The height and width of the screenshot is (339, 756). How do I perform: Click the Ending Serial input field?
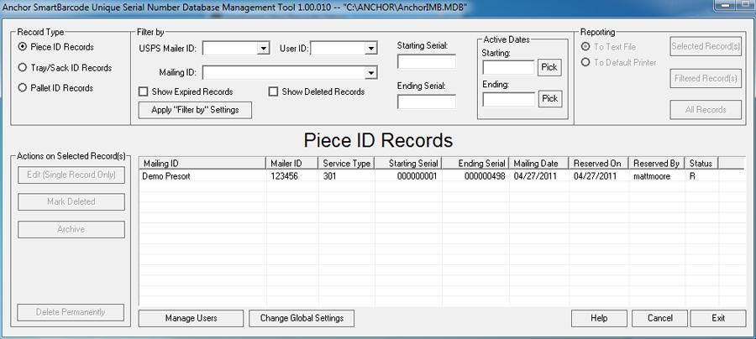[x=426, y=102]
